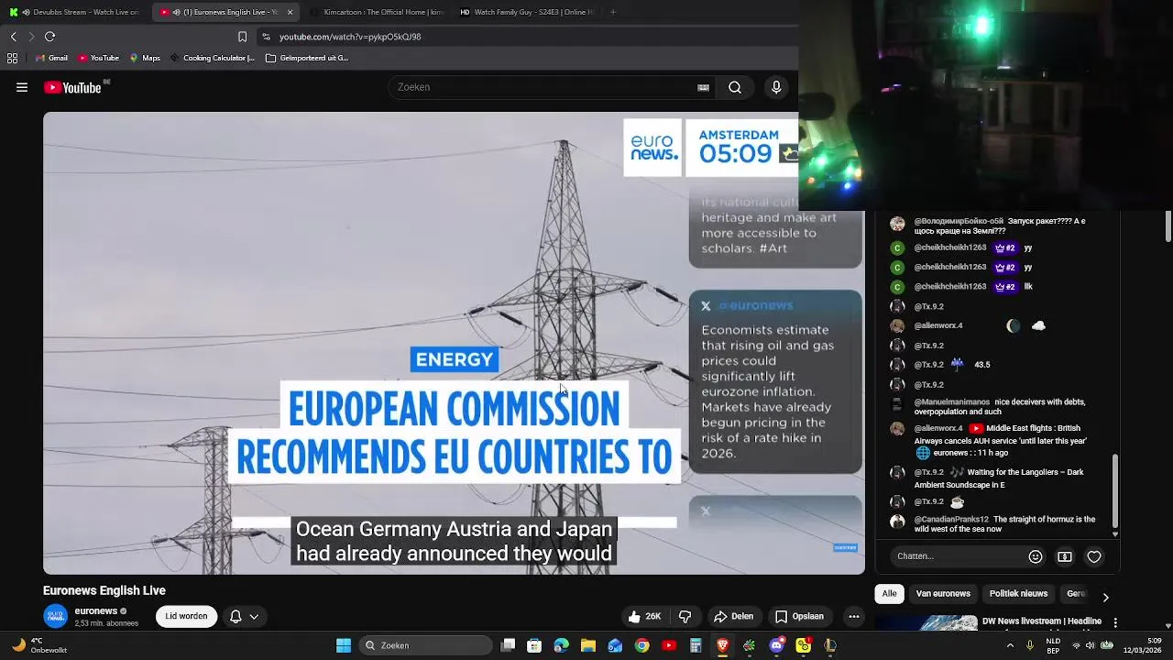Viewport: 1173px width, 660px height.
Task: Click the Lid worden join button
Action: click(x=186, y=617)
